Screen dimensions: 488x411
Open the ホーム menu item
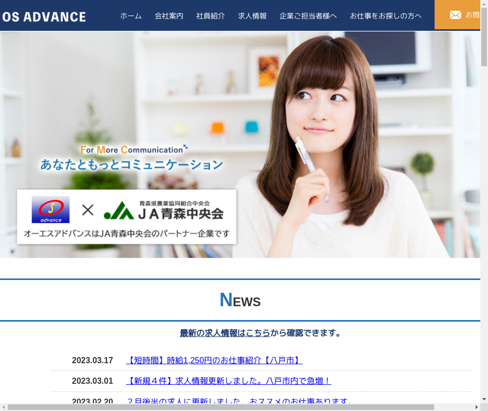pyautogui.click(x=131, y=16)
